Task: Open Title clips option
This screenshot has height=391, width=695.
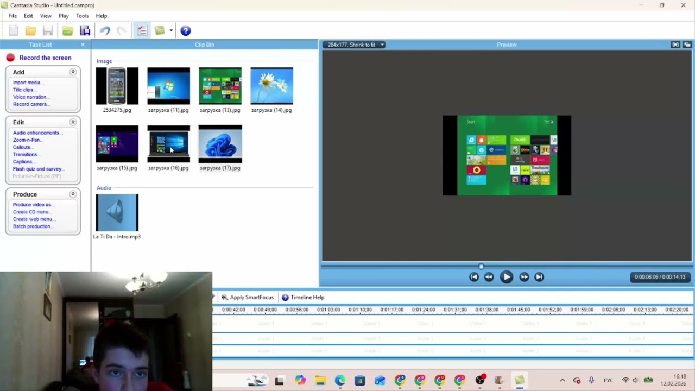Action: click(24, 90)
